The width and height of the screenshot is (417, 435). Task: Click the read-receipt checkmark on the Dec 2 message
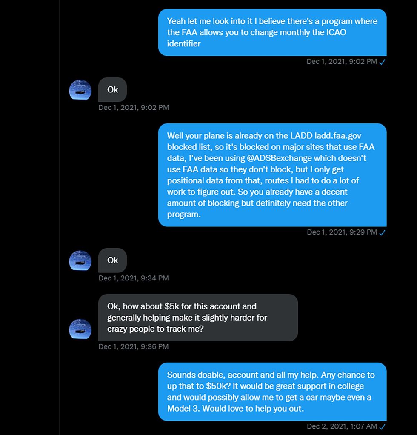(383, 426)
